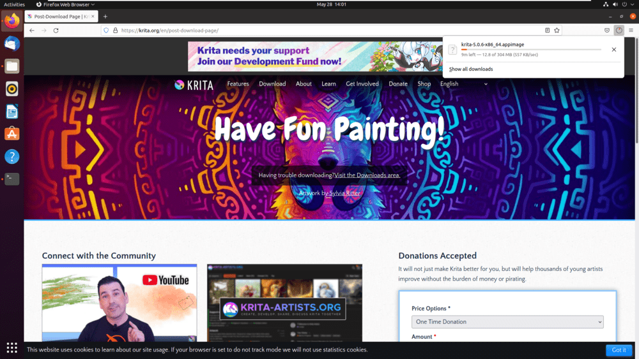Expand the English language dropdown
The width and height of the screenshot is (639, 359).
464,84
